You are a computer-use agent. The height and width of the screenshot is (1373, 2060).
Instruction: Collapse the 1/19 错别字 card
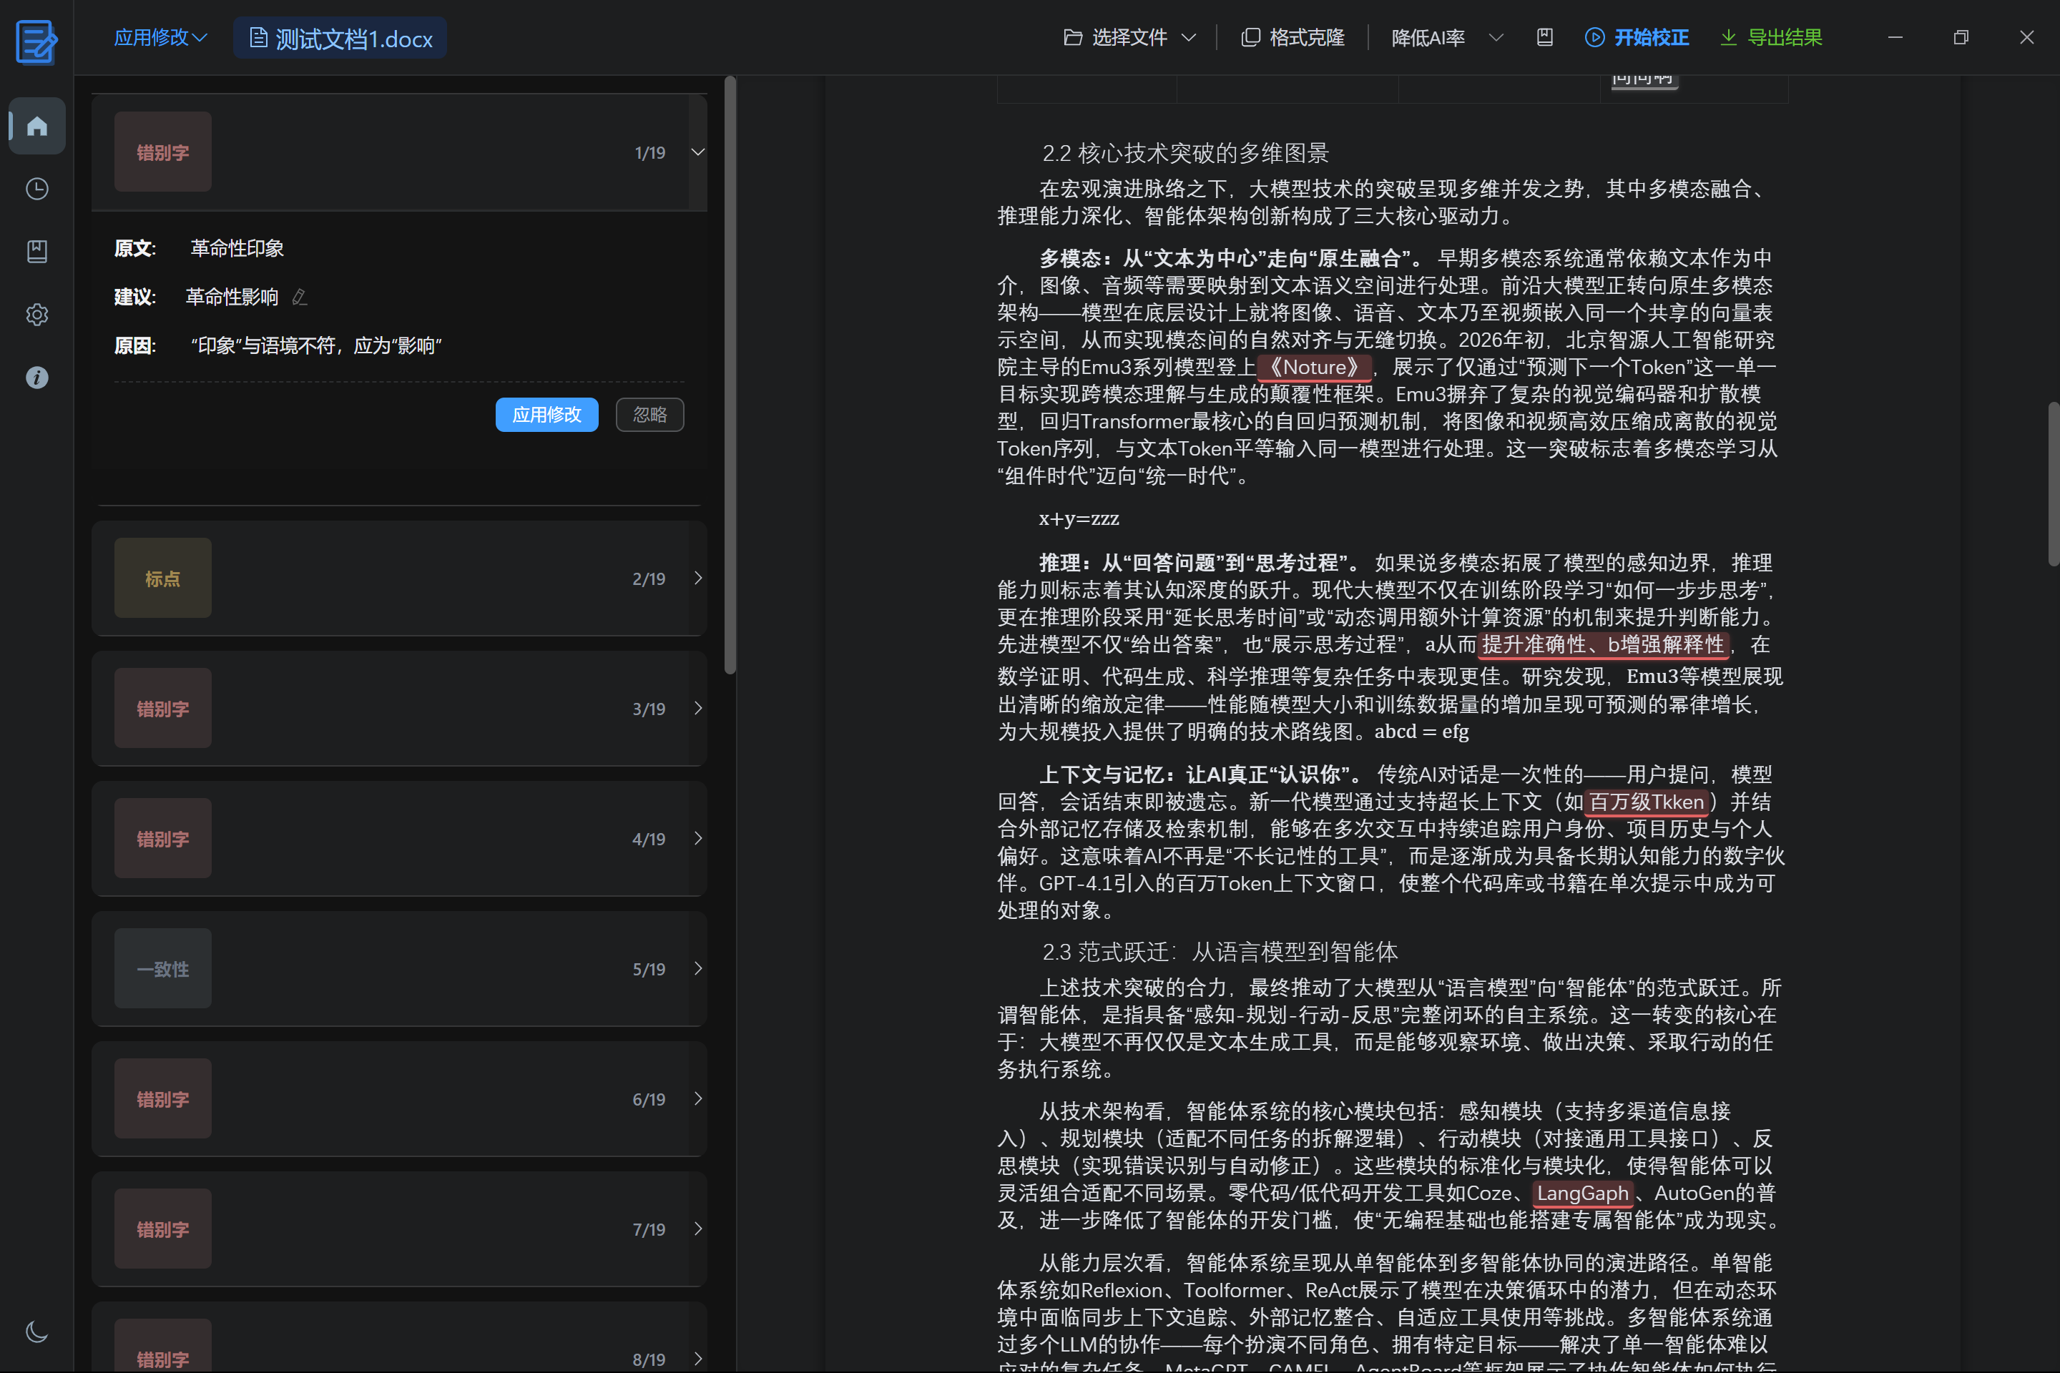(698, 152)
